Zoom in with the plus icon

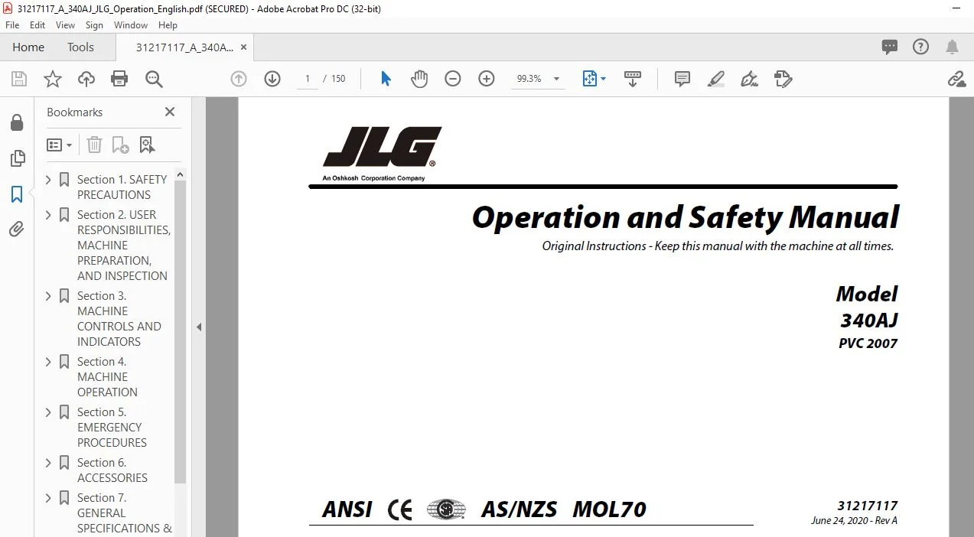click(x=487, y=79)
